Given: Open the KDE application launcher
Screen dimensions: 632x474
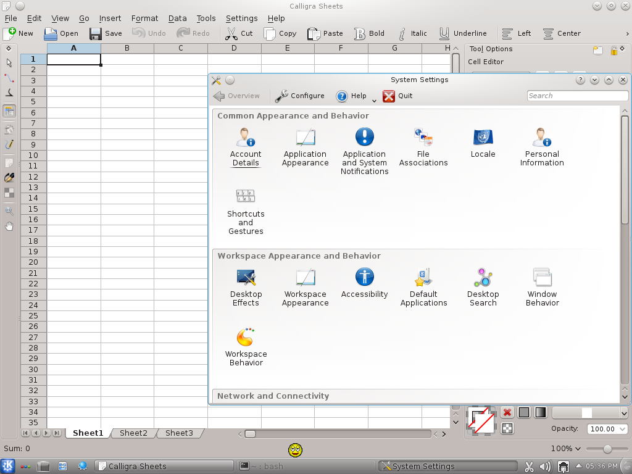Looking at the screenshot, I should pyautogui.click(x=7, y=466).
